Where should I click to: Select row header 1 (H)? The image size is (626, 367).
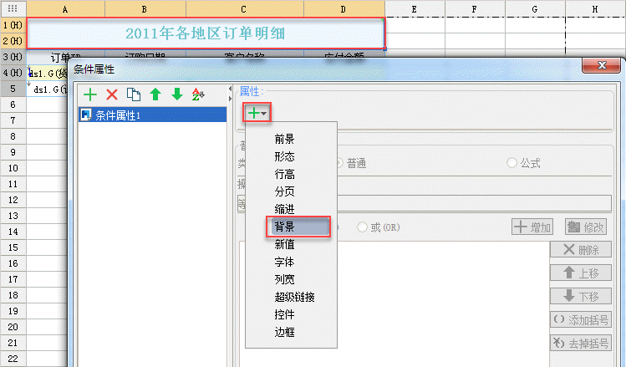click(13, 25)
